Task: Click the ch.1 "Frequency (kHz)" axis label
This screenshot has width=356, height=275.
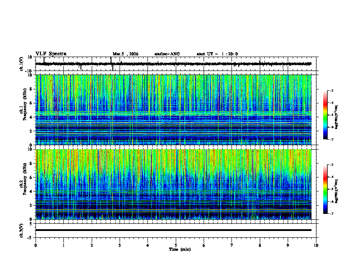Action: tap(25, 104)
